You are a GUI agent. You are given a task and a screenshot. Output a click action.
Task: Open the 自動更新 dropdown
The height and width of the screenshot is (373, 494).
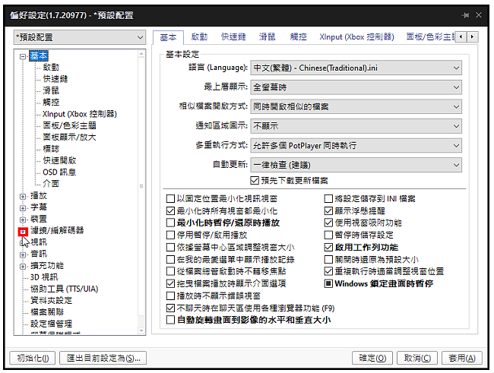coord(356,165)
